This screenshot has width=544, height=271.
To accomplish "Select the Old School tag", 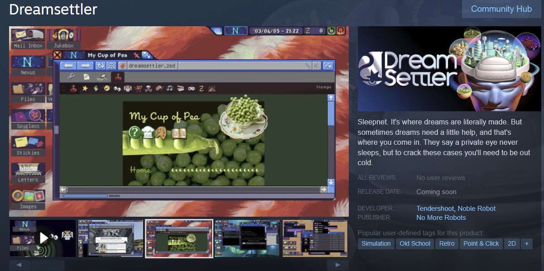I will pyautogui.click(x=415, y=243).
